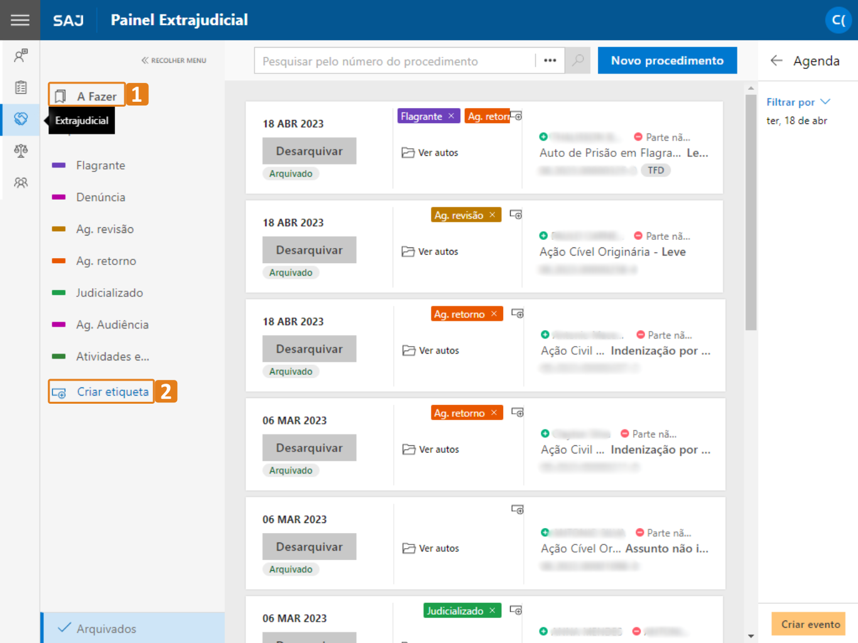Open the people group sidebar icon
Image resolution: width=858 pixels, height=643 pixels.
click(x=21, y=183)
